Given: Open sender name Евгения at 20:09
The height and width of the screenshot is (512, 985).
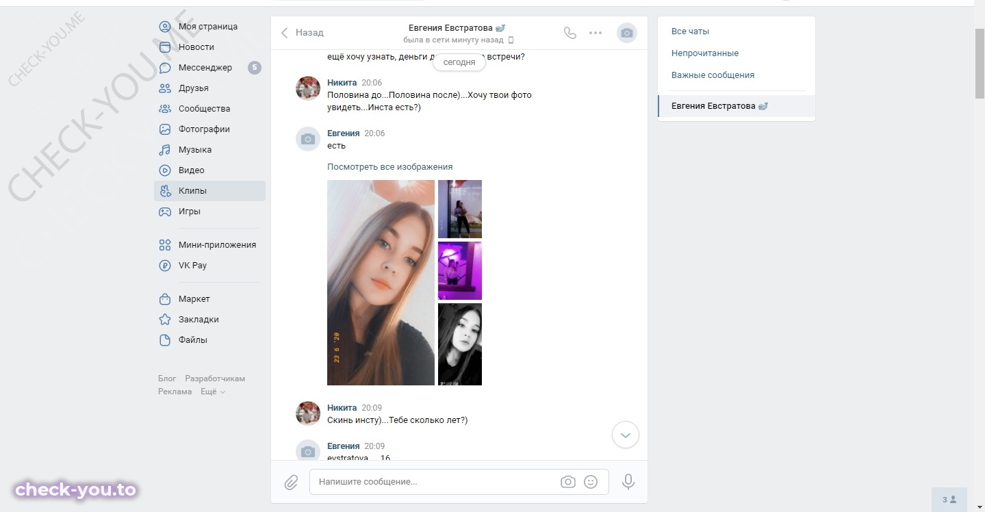Looking at the screenshot, I should [x=343, y=446].
